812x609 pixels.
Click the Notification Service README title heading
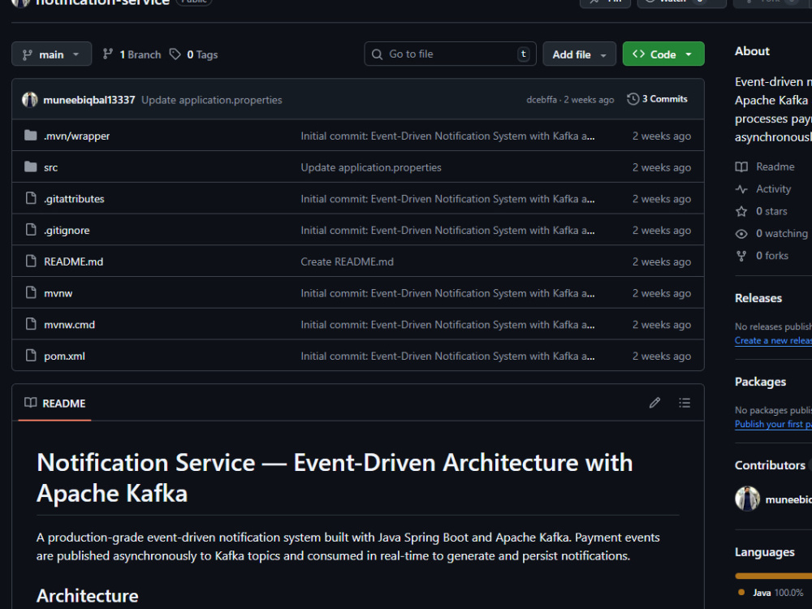pyautogui.click(x=335, y=477)
